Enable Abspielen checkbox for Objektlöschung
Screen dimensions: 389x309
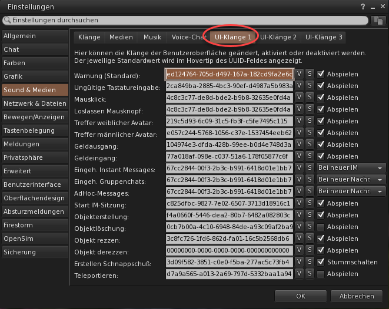321,227
